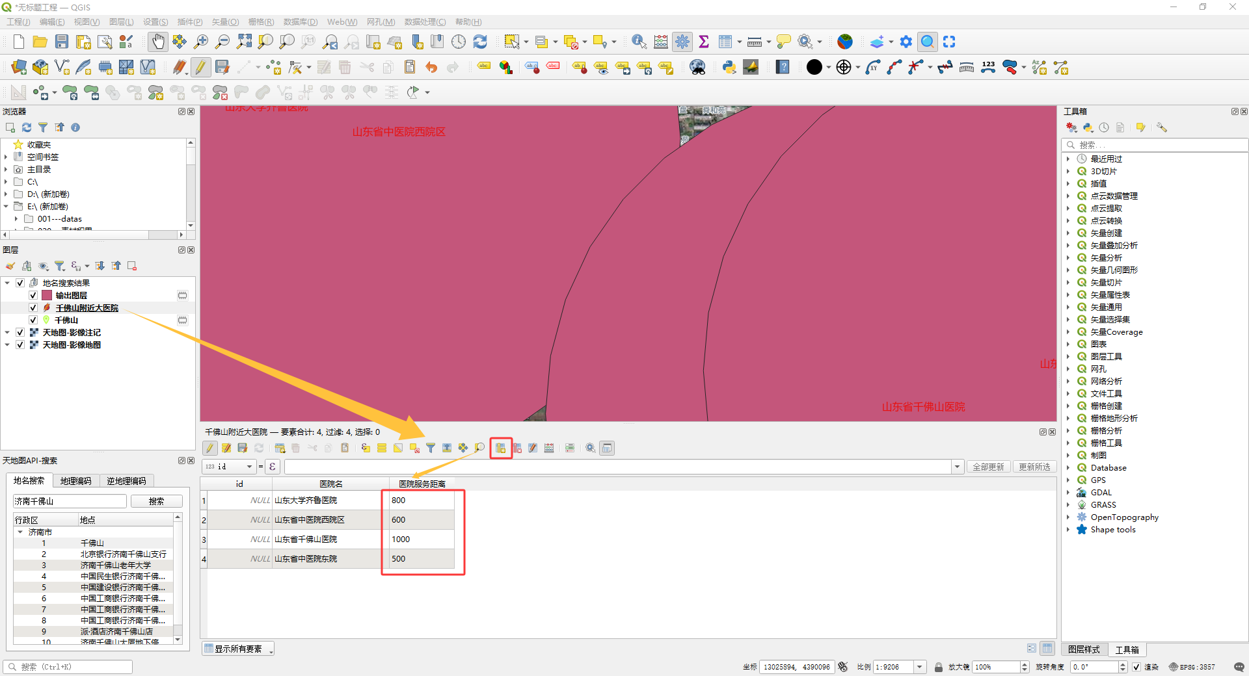Click the filter legend icon in the Layers panel
Screen dimensions: 1249x676
point(60,266)
